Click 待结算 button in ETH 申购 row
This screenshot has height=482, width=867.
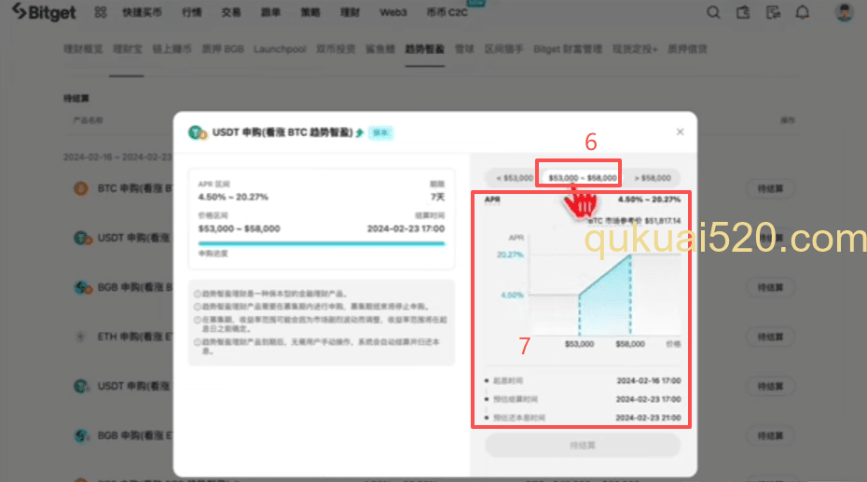pos(770,337)
